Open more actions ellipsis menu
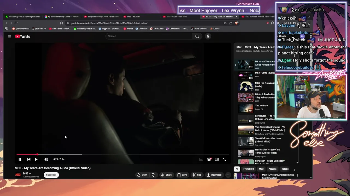The height and width of the screenshot is (196, 350). click(228, 175)
